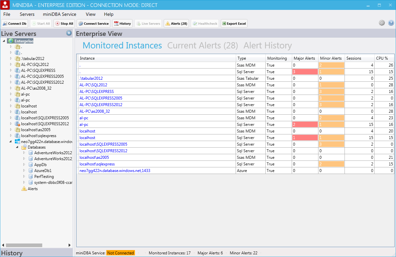Expand AL-PC\SQLEXPRESS2005 in the Live Servers tree
This screenshot has height=257, width=396.
click(11, 76)
